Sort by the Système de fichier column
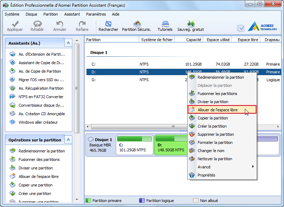Screen dimensions: 284x207 (157, 40)
